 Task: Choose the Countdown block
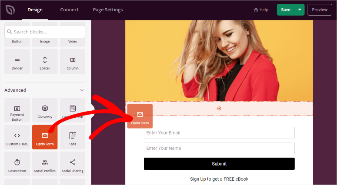pyautogui.click(x=17, y=164)
